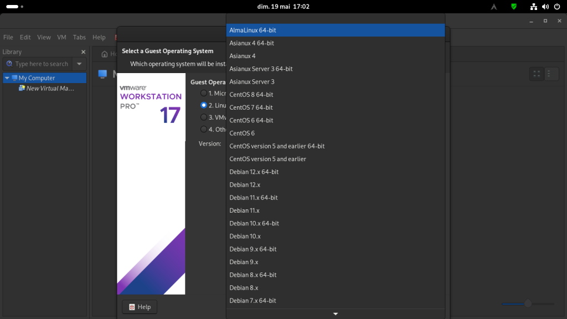This screenshot has width=567, height=319.
Task: Open the library search filter dropdown
Action: 79,64
